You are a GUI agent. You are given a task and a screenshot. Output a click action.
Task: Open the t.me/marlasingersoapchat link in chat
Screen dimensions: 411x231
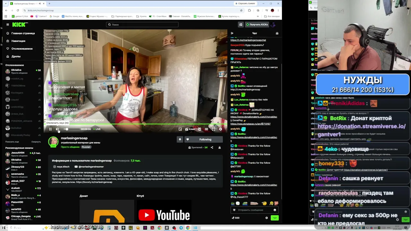[248, 40]
